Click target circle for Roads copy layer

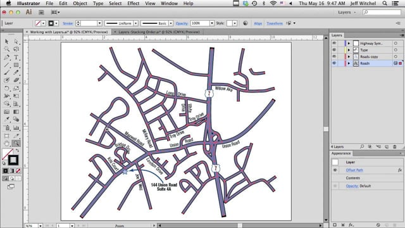[396, 56]
